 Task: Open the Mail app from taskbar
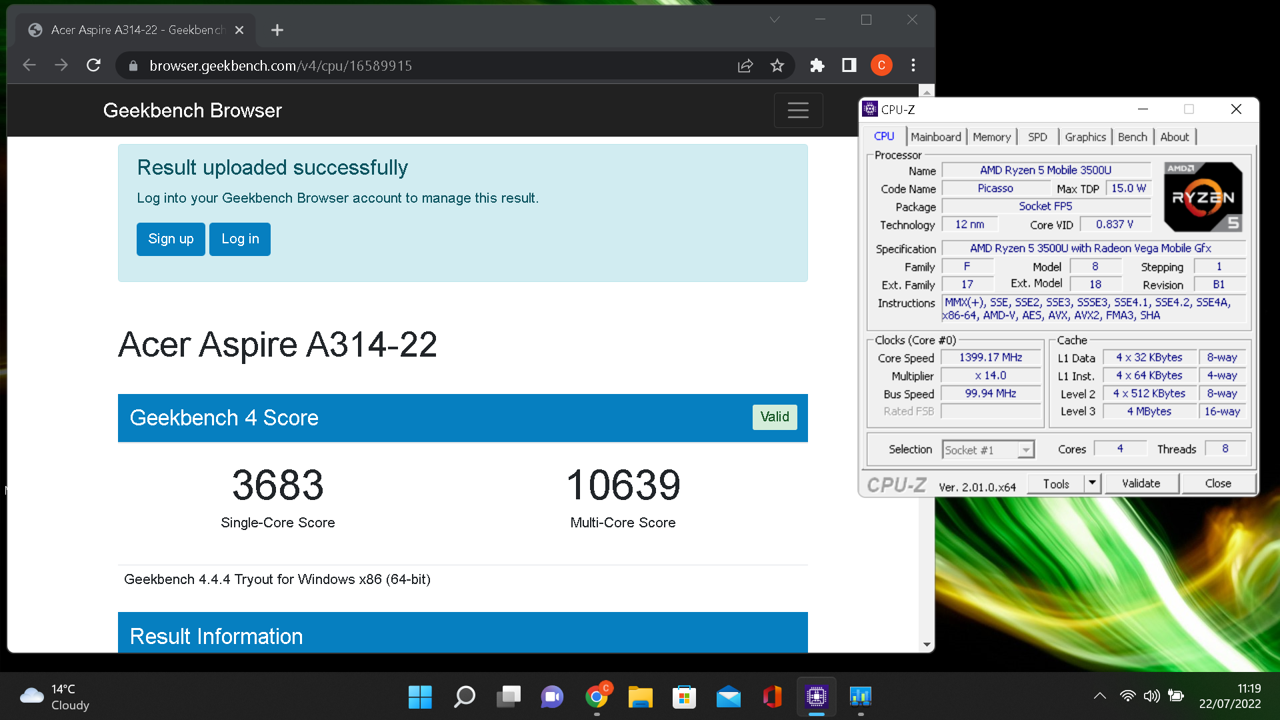(729, 697)
